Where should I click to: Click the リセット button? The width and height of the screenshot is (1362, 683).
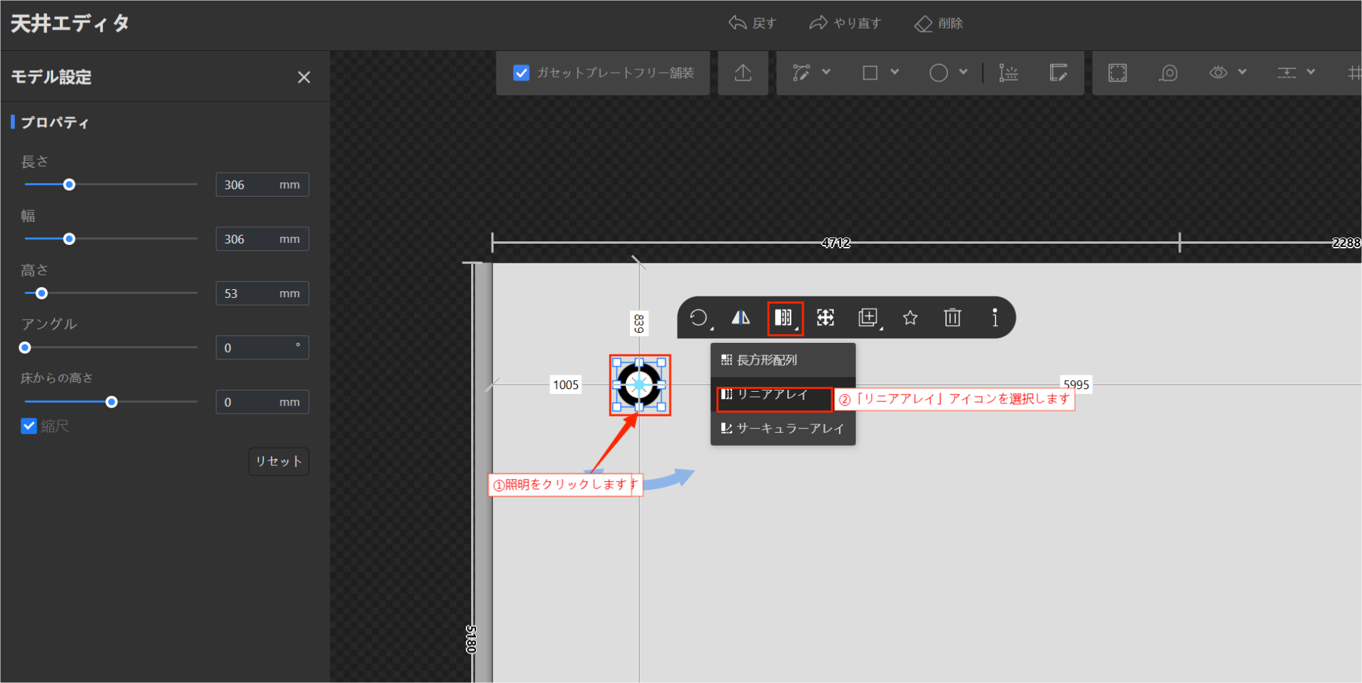click(x=279, y=461)
